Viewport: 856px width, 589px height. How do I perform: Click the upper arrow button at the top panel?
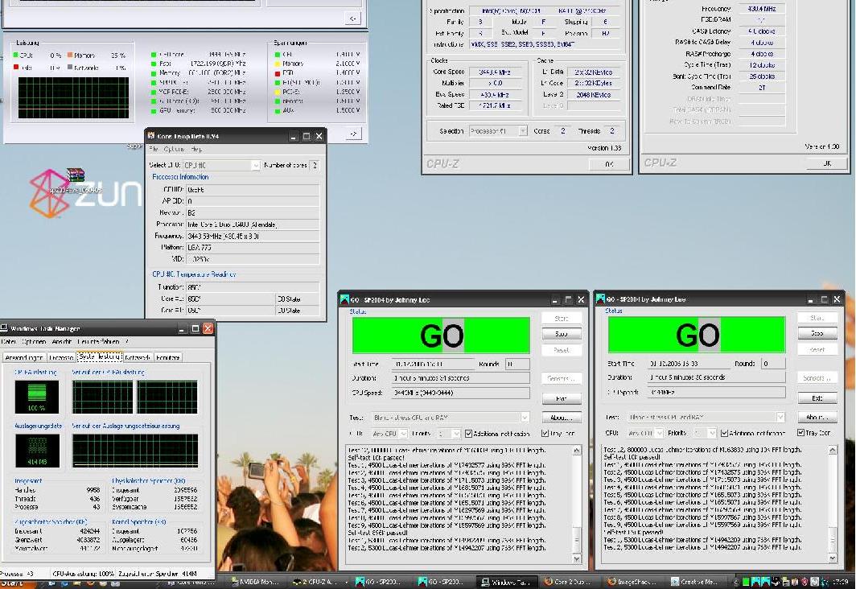[353, 19]
